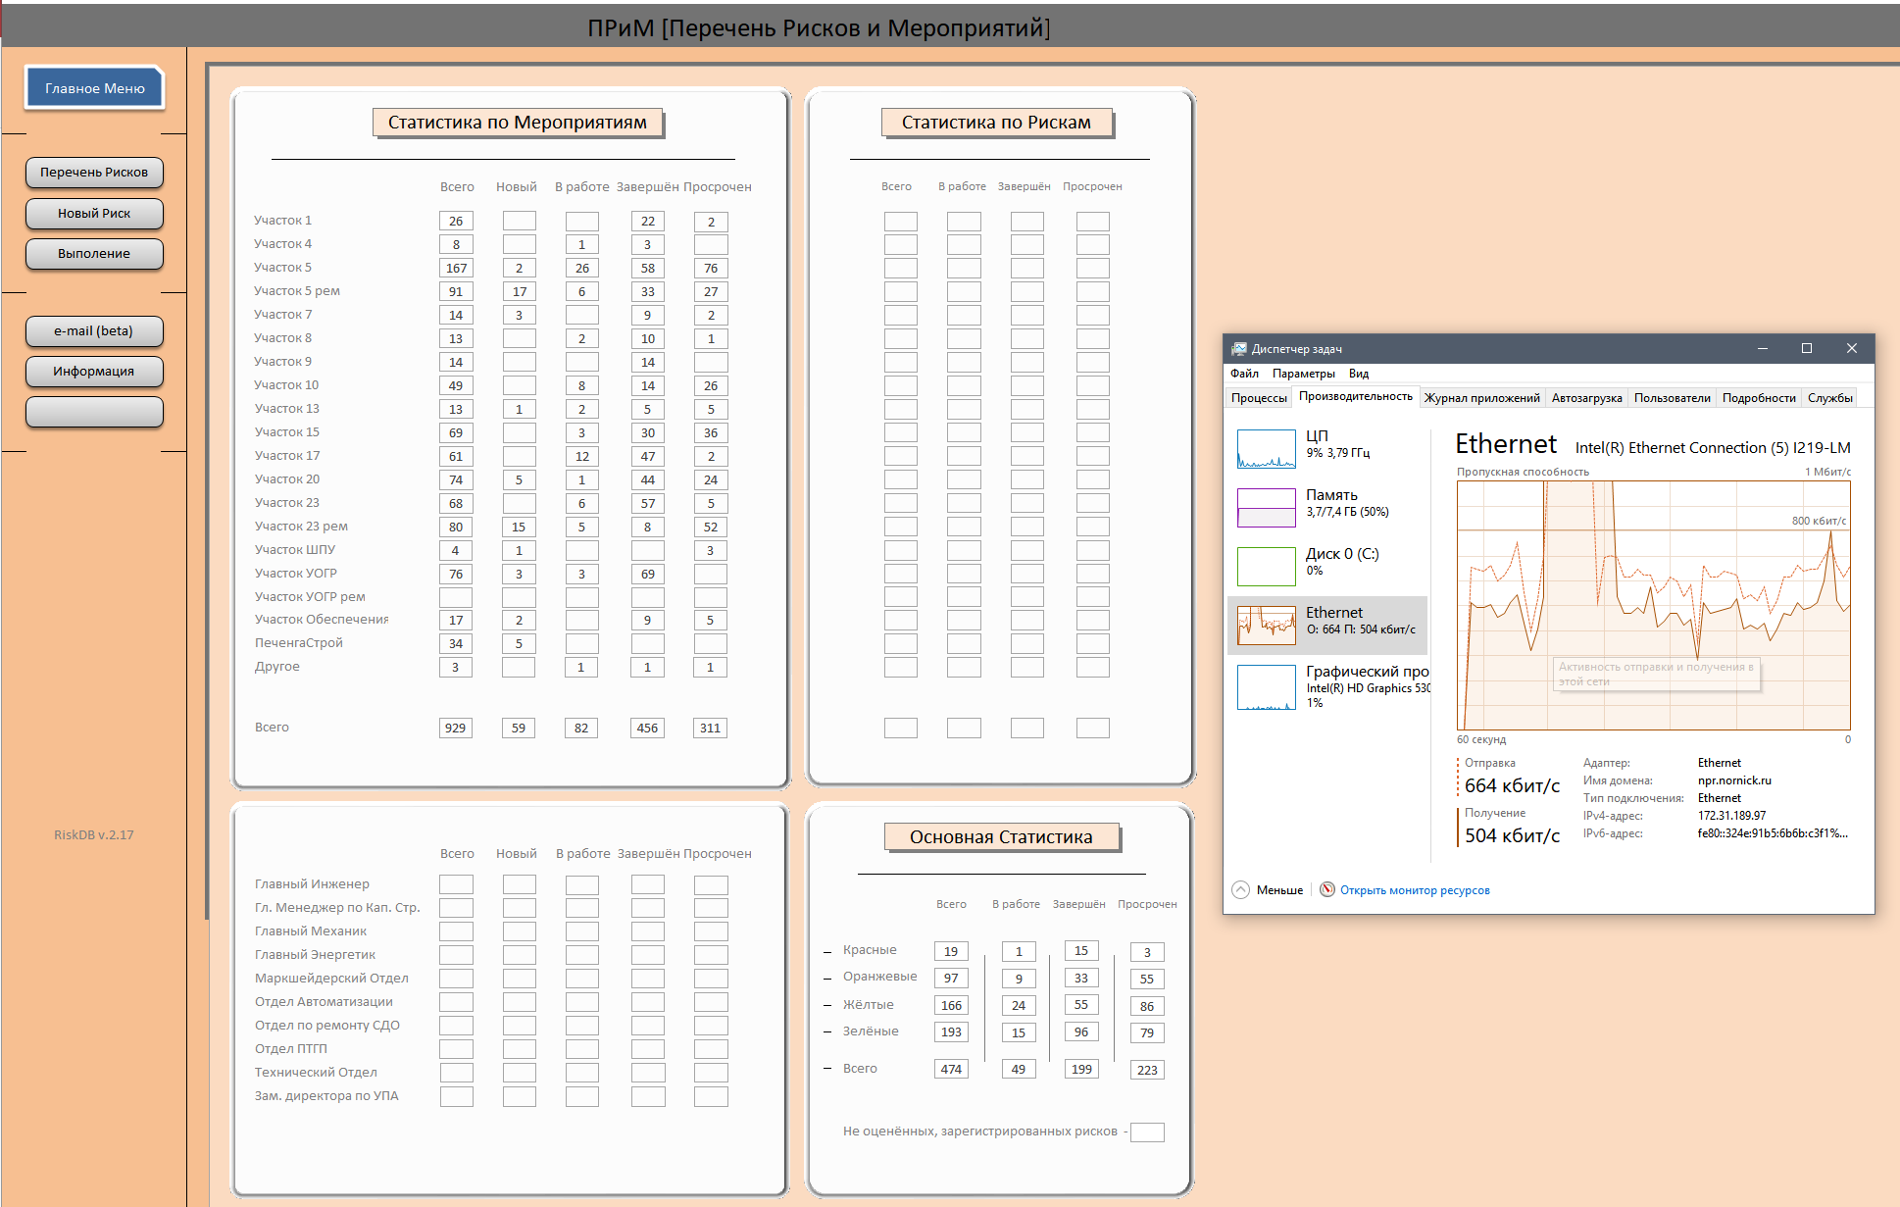This screenshot has height=1207, width=1900.
Task: Open the Выполнение section
Action: (x=94, y=254)
